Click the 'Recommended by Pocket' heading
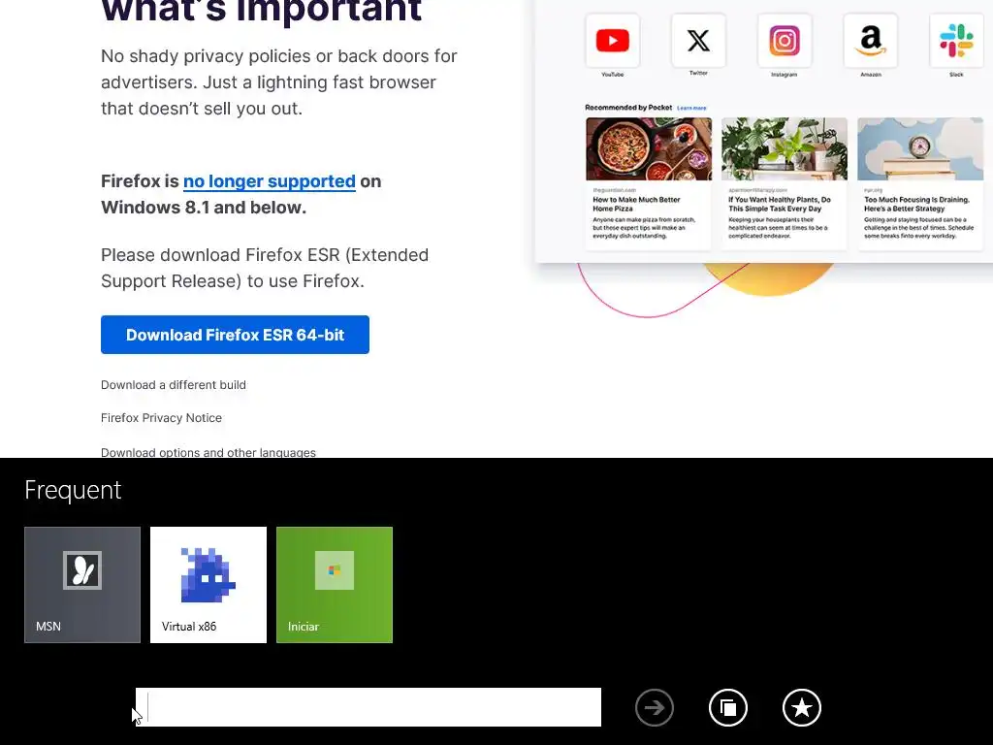The width and height of the screenshot is (993, 745). pyautogui.click(x=628, y=108)
